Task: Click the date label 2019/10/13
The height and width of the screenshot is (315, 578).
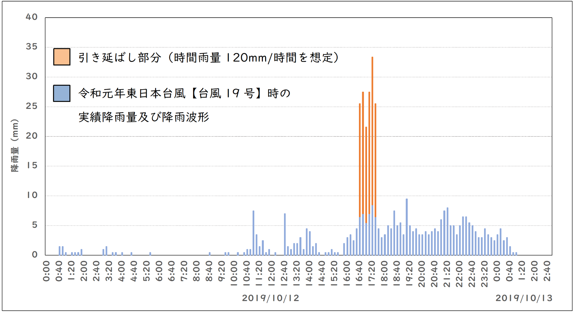Action: point(524,298)
